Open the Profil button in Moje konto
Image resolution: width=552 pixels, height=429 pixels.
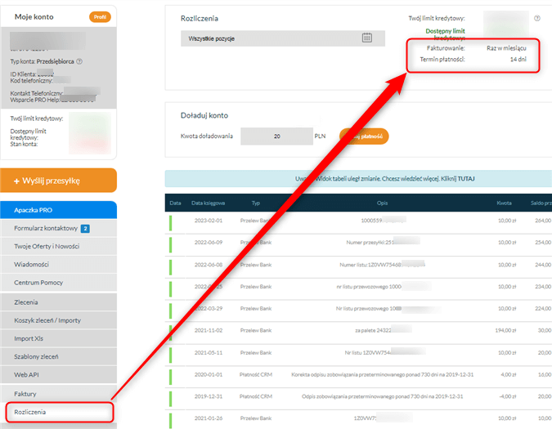coord(100,17)
